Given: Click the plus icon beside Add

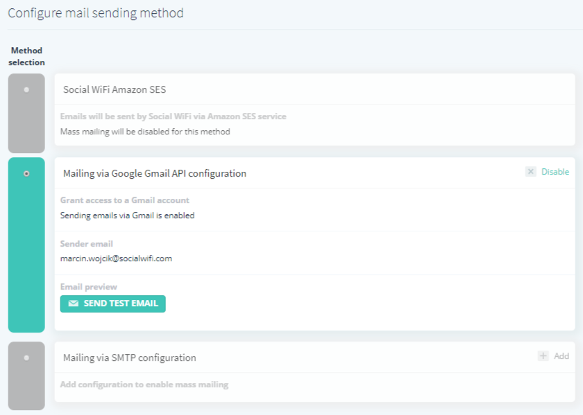Looking at the screenshot, I should click(x=543, y=355).
